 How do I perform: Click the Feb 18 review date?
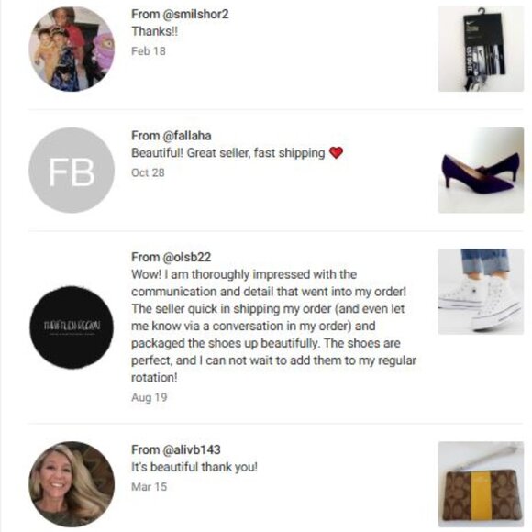[149, 51]
